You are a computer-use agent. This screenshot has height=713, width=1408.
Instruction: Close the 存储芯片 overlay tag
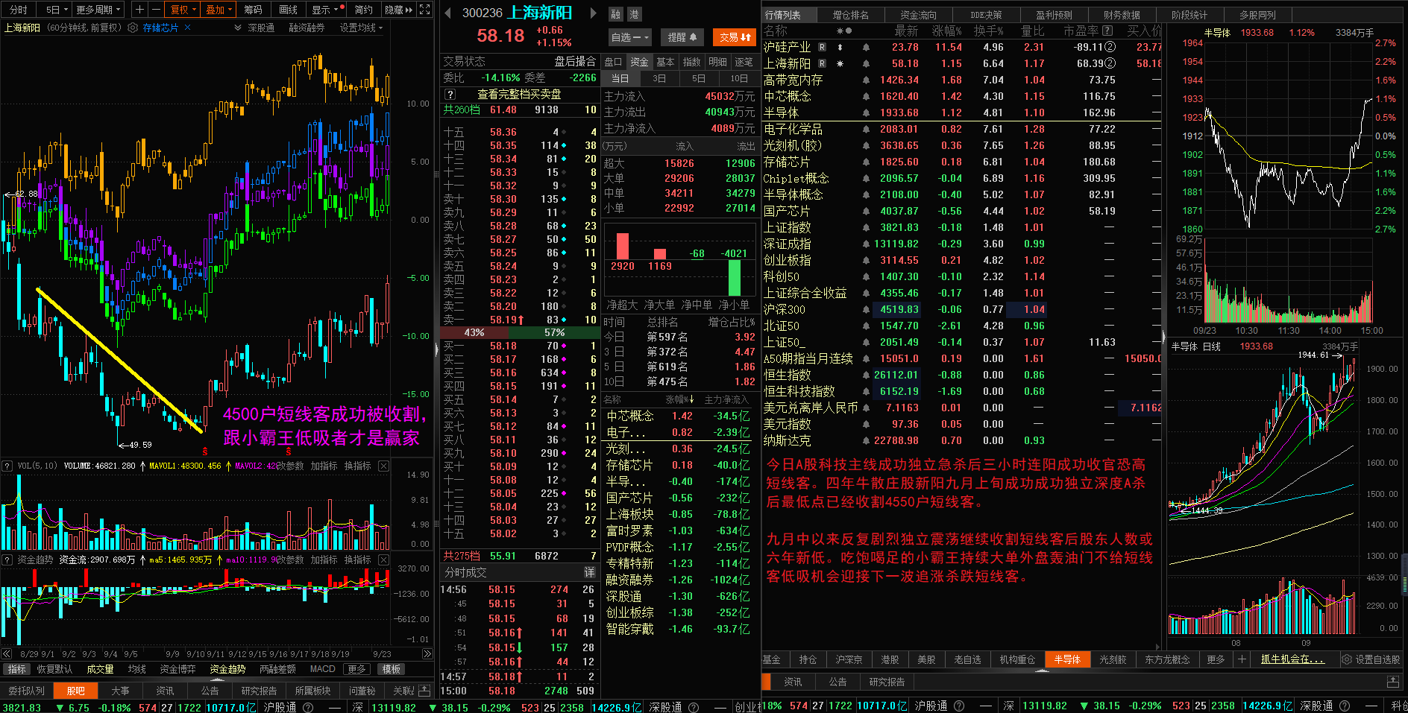click(187, 28)
